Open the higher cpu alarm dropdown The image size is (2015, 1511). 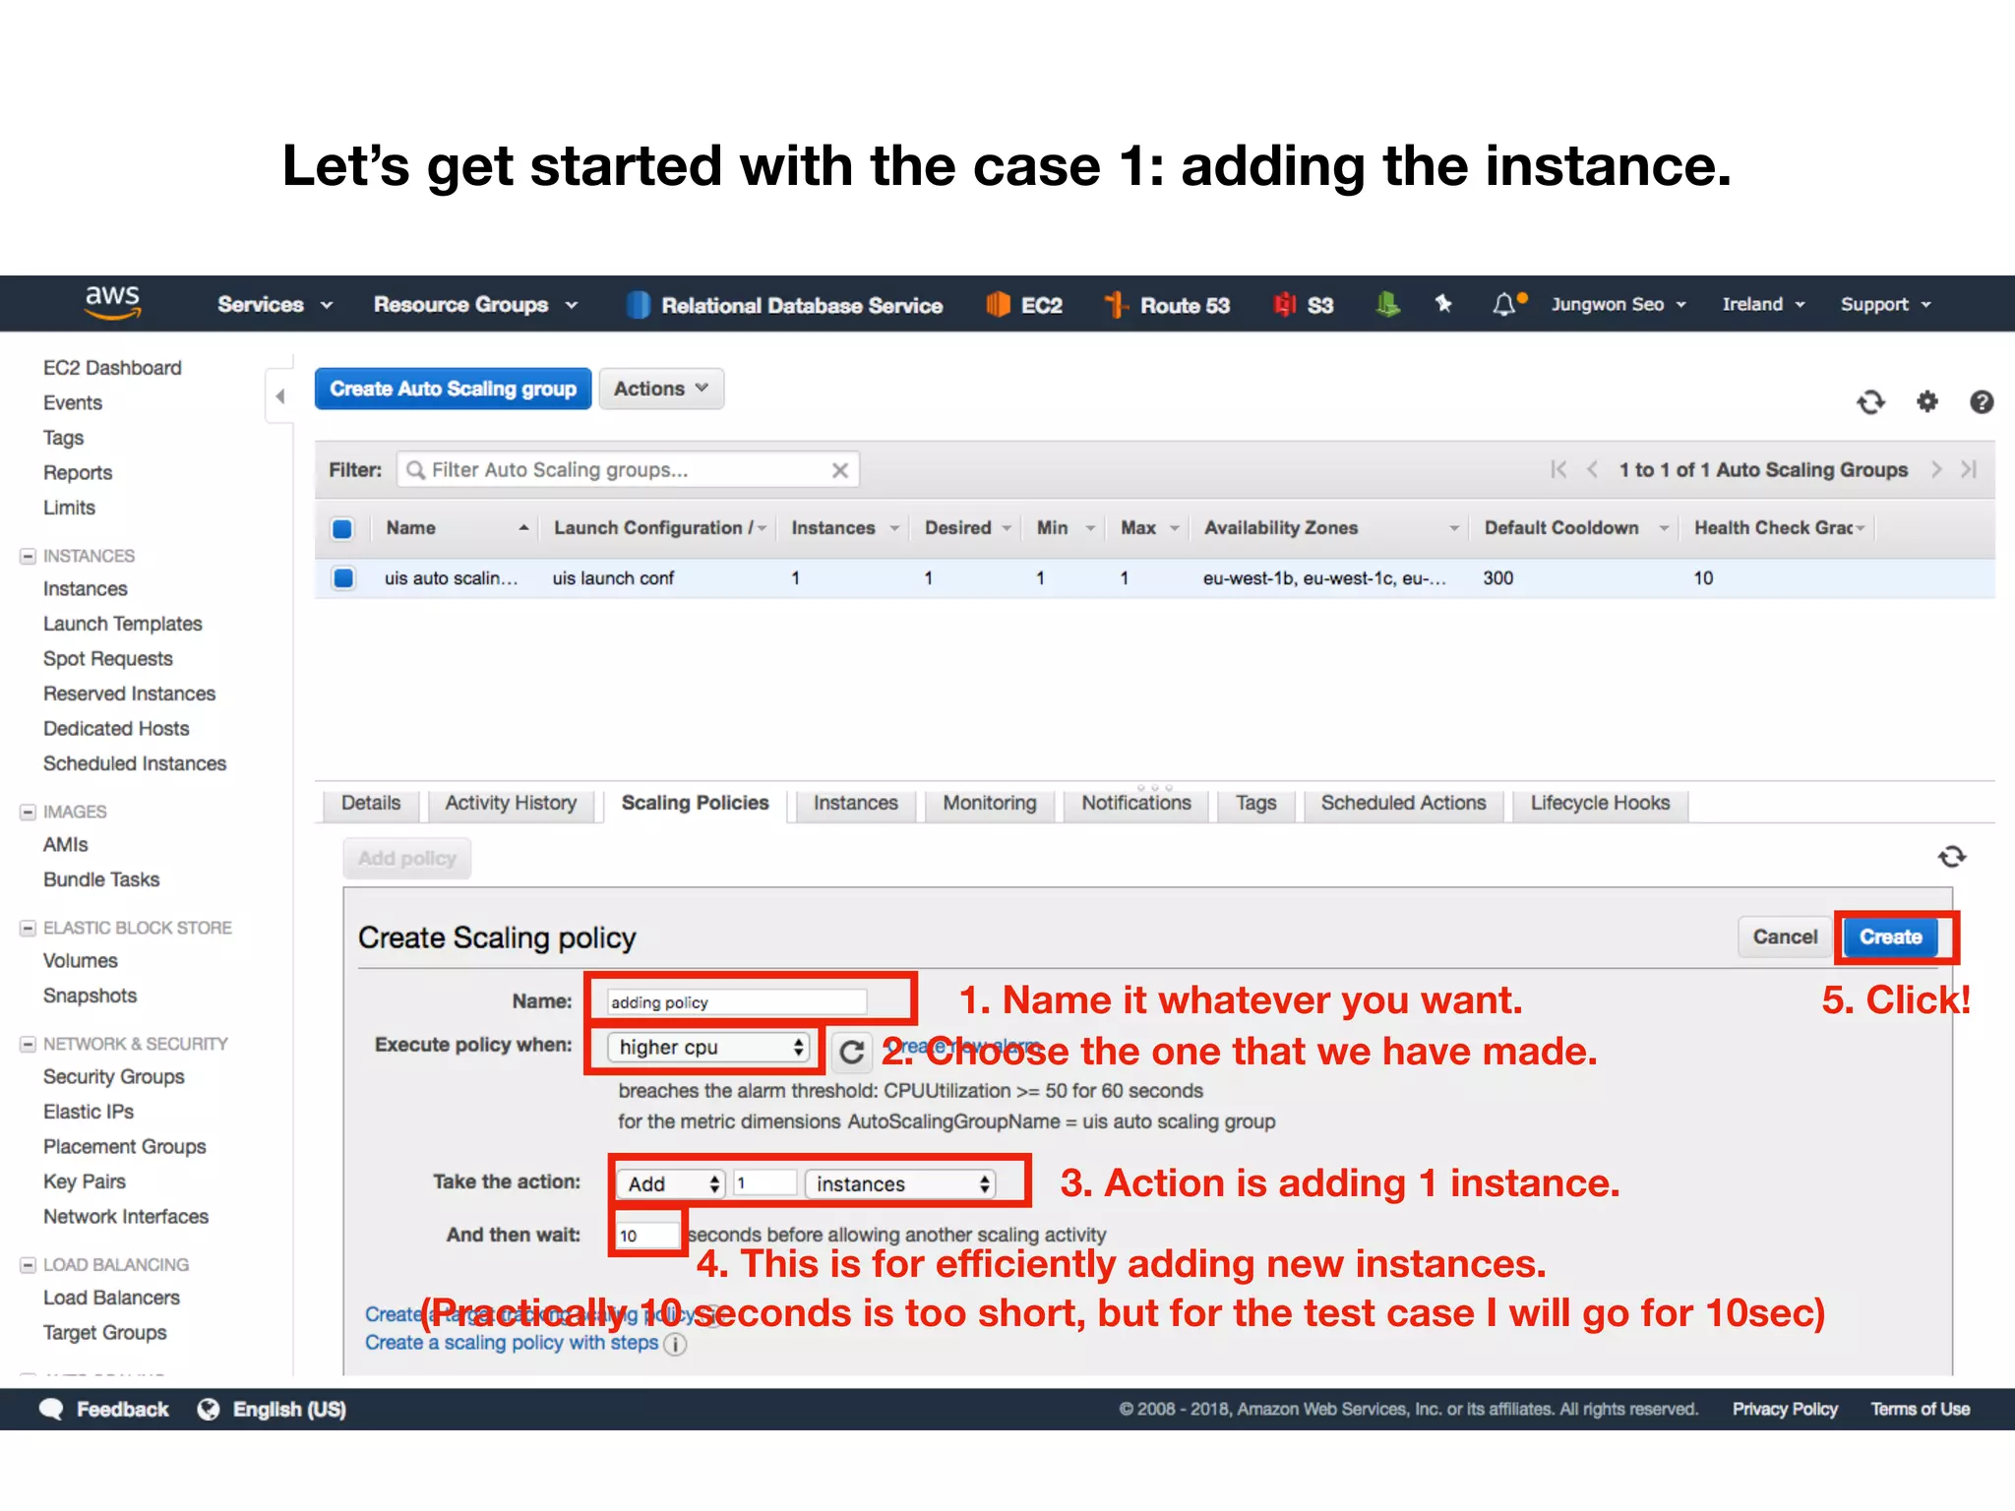[x=709, y=1048]
